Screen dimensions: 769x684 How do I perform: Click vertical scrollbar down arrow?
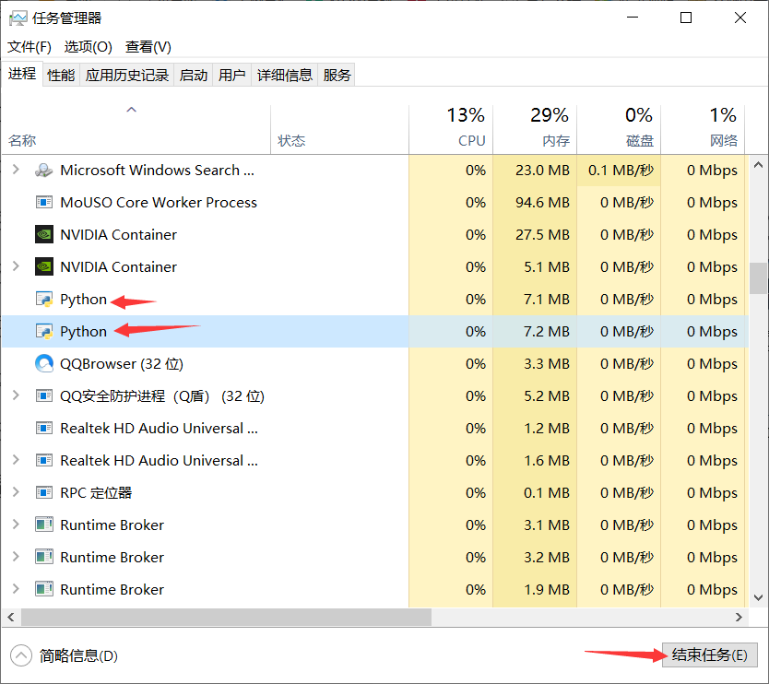click(x=758, y=597)
